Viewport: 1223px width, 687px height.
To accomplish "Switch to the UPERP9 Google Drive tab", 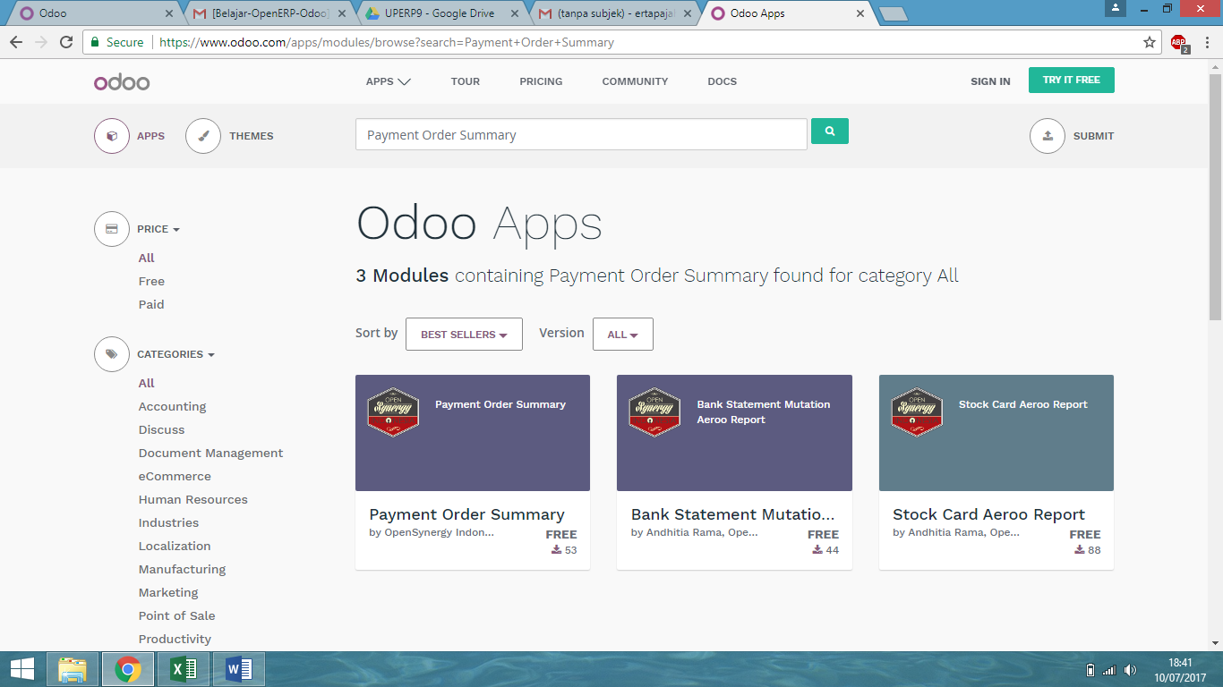I will tap(441, 13).
